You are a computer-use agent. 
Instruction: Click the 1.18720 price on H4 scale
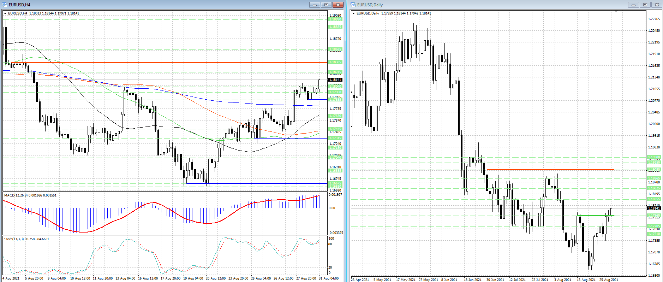click(x=335, y=39)
